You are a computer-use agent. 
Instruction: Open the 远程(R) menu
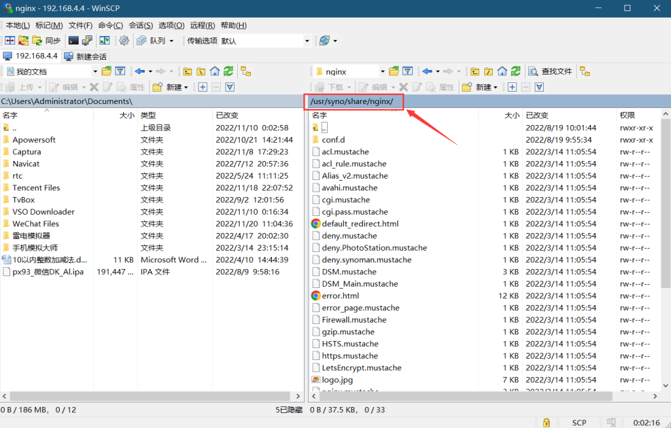click(202, 26)
